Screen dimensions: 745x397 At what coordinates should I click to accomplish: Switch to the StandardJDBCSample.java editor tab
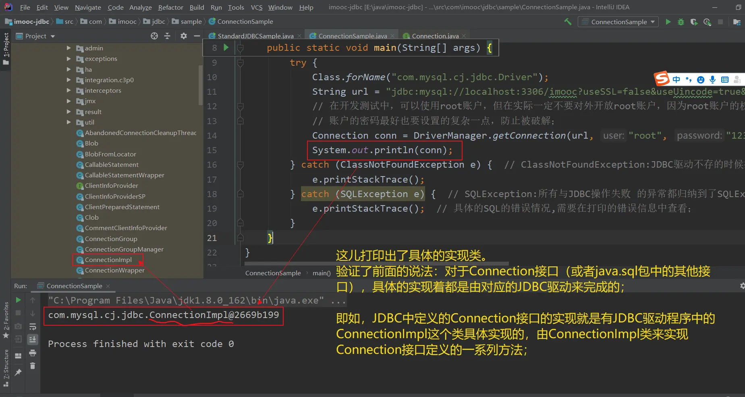(255, 36)
